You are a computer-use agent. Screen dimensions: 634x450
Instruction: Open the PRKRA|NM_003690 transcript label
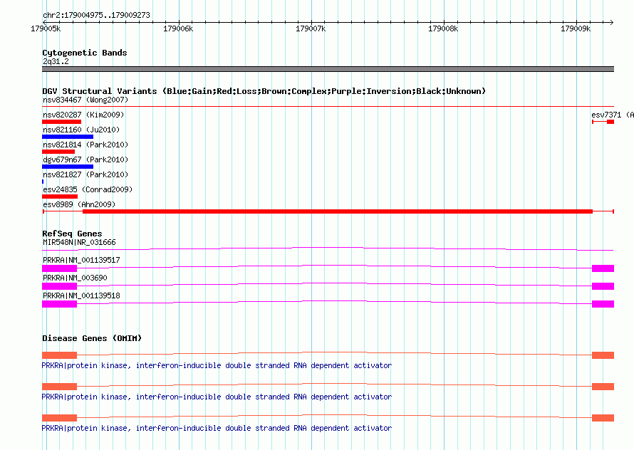75,278
